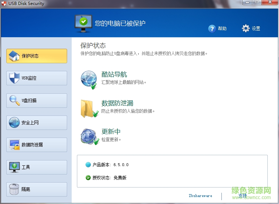Minimize the USB Disk Security window
Image resolution: width=279 pixels, height=204 pixels.
247,2
